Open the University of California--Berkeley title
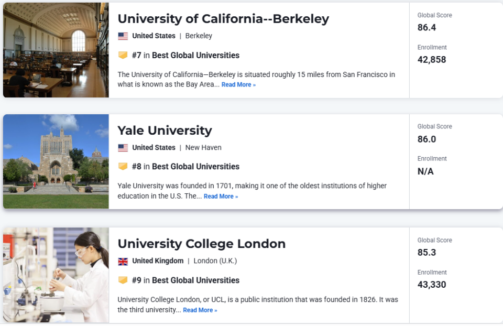 click(x=223, y=19)
